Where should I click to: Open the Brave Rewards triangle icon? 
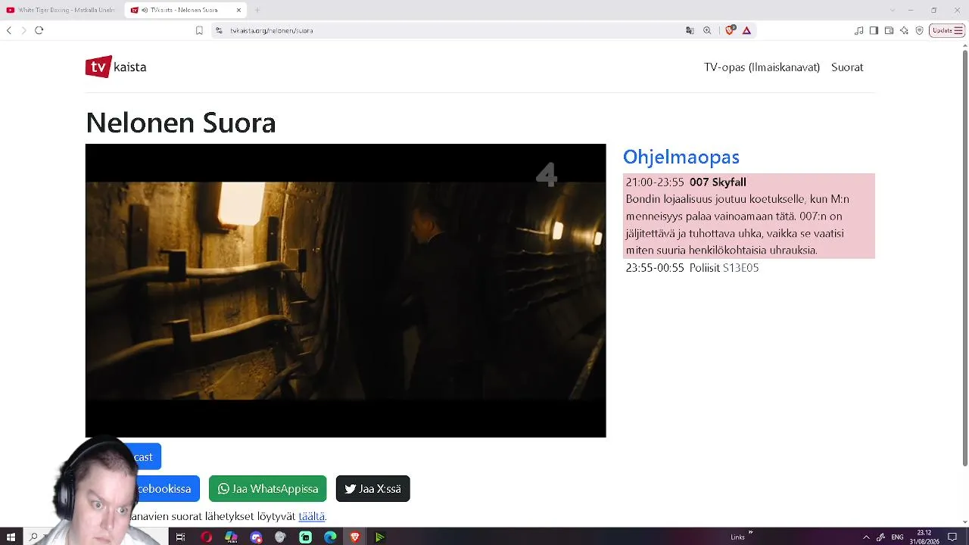(746, 30)
